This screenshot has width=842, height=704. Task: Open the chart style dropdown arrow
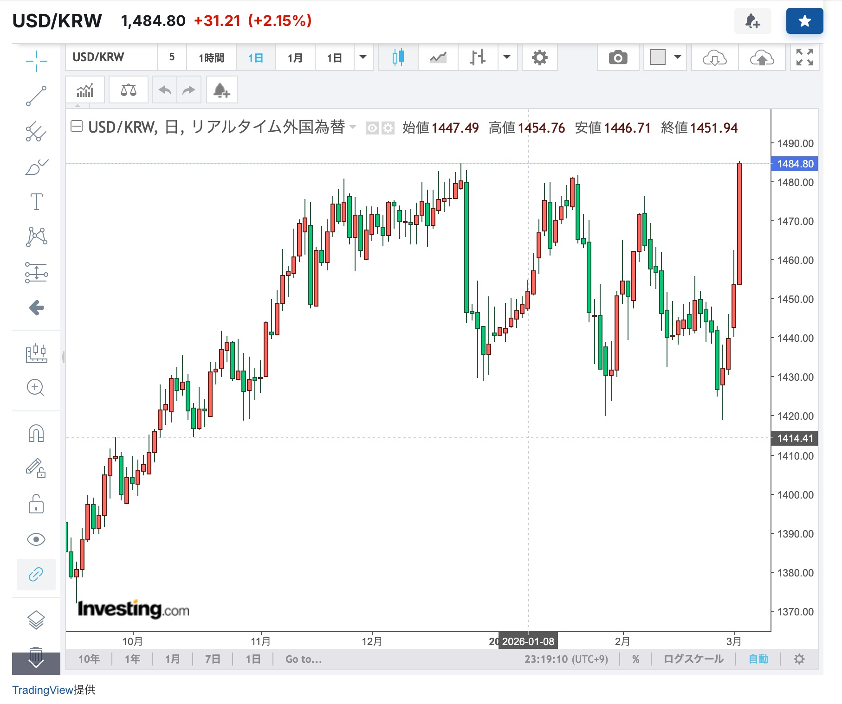[507, 58]
